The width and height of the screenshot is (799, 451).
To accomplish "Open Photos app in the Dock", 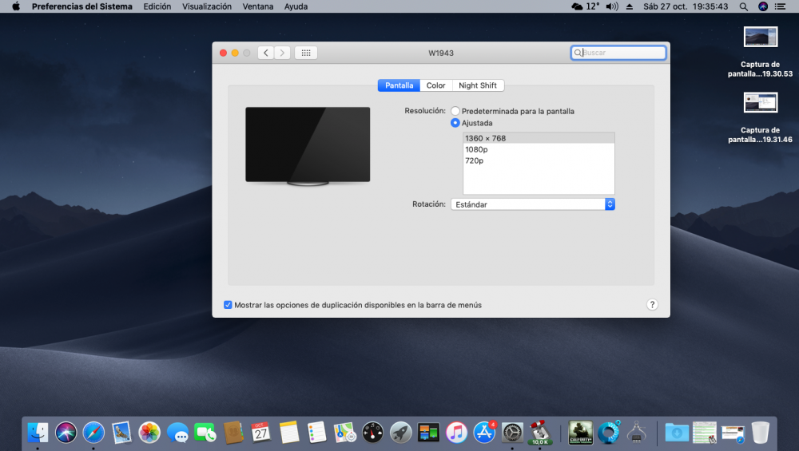I will point(149,433).
